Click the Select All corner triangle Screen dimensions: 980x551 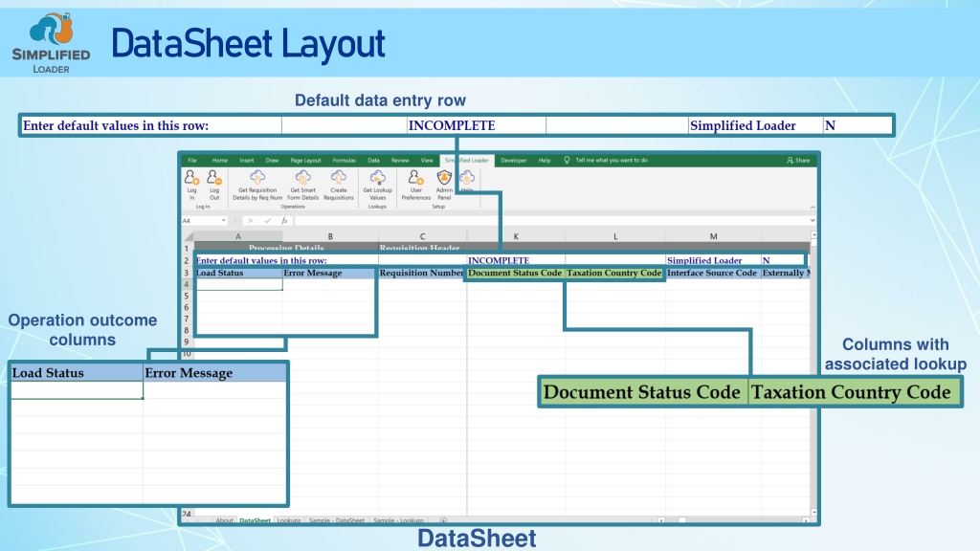189,236
